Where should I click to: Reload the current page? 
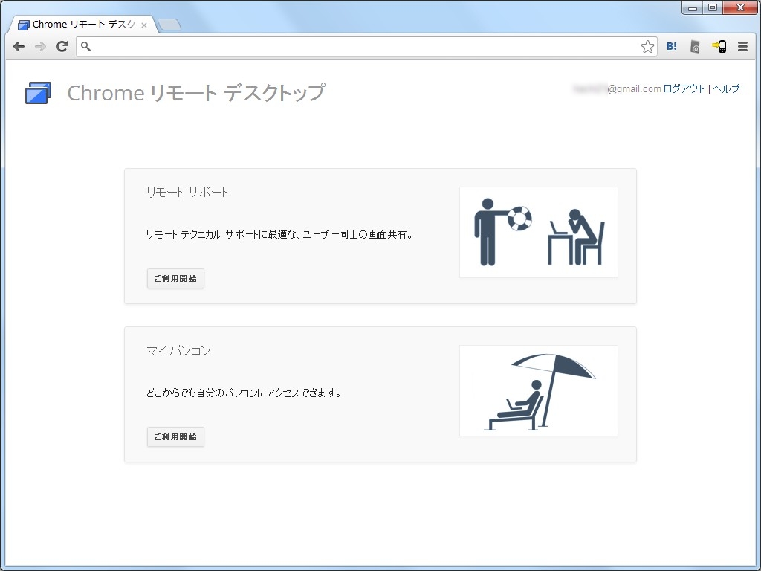pyautogui.click(x=62, y=46)
